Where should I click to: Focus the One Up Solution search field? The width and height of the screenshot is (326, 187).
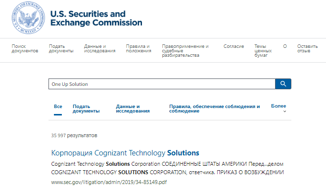click(x=162, y=84)
